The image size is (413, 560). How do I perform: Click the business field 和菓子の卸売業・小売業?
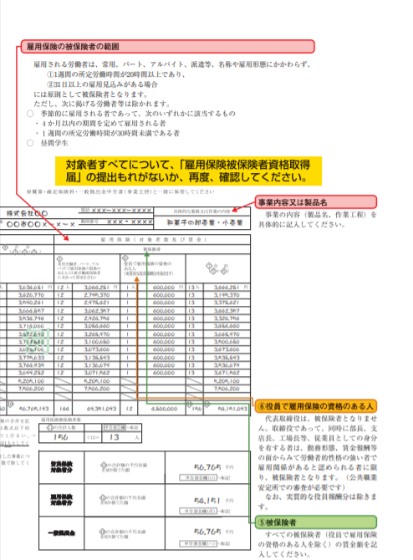point(205,222)
